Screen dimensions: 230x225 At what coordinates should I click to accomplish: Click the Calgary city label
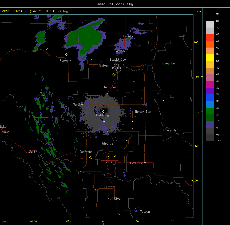pos(106,161)
